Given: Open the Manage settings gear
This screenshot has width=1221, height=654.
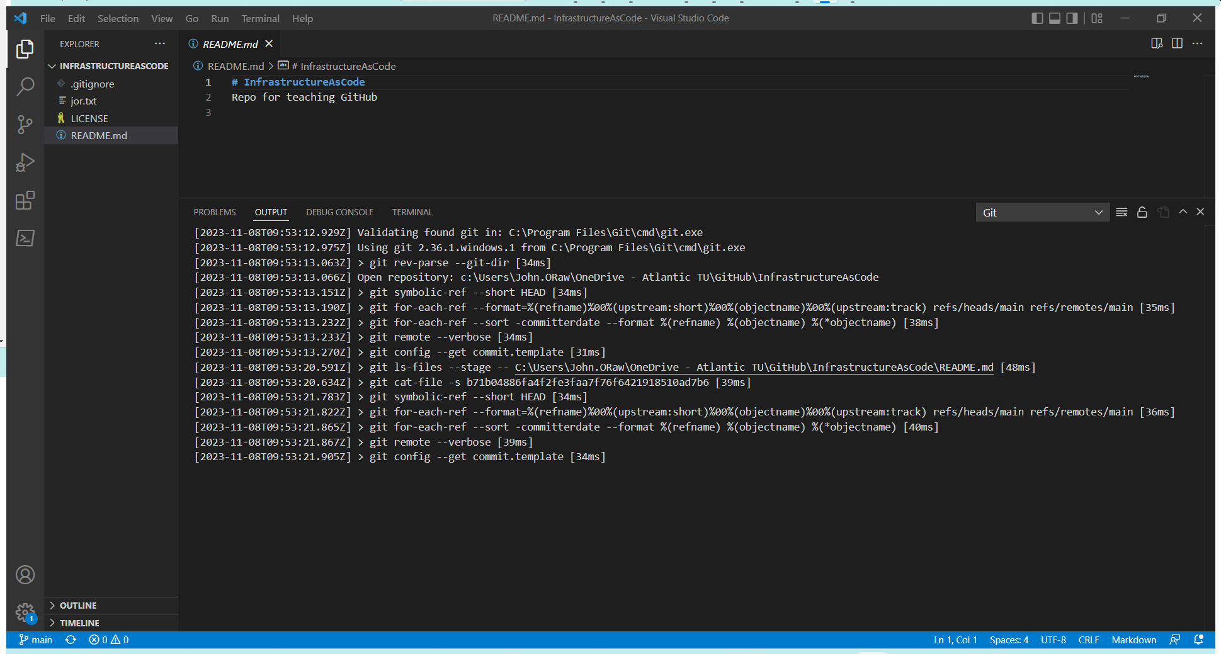Looking at the screenshot, I should point(25,612).
